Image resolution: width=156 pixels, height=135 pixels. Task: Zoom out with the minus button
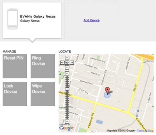point(67,121)
